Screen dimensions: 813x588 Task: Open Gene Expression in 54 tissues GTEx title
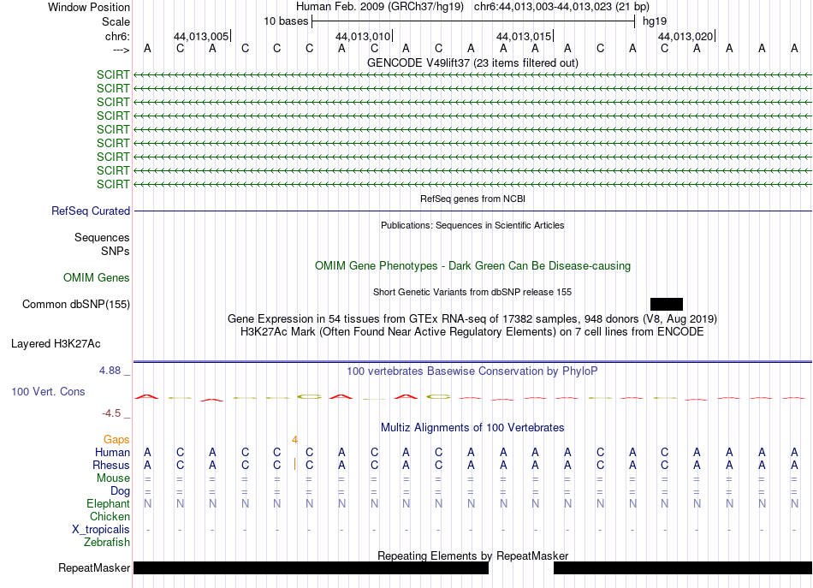point(472,318)
